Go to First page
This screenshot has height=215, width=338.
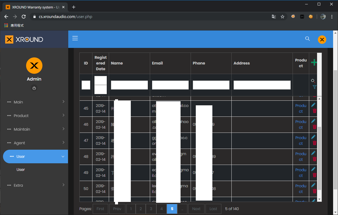pos(100,209)
